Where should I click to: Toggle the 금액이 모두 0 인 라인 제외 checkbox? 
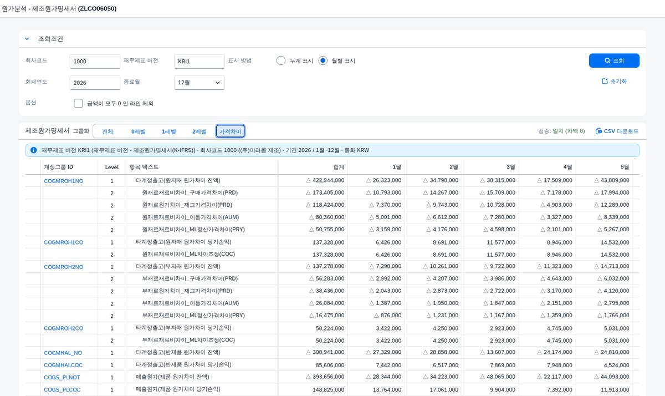78,103
